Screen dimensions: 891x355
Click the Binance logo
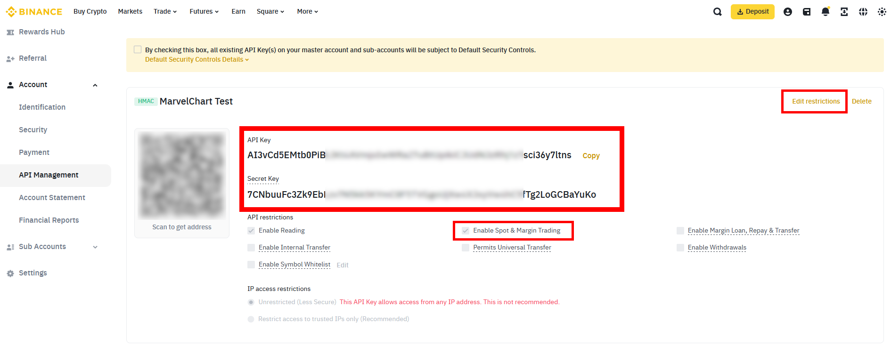click(x=34, y=12)
